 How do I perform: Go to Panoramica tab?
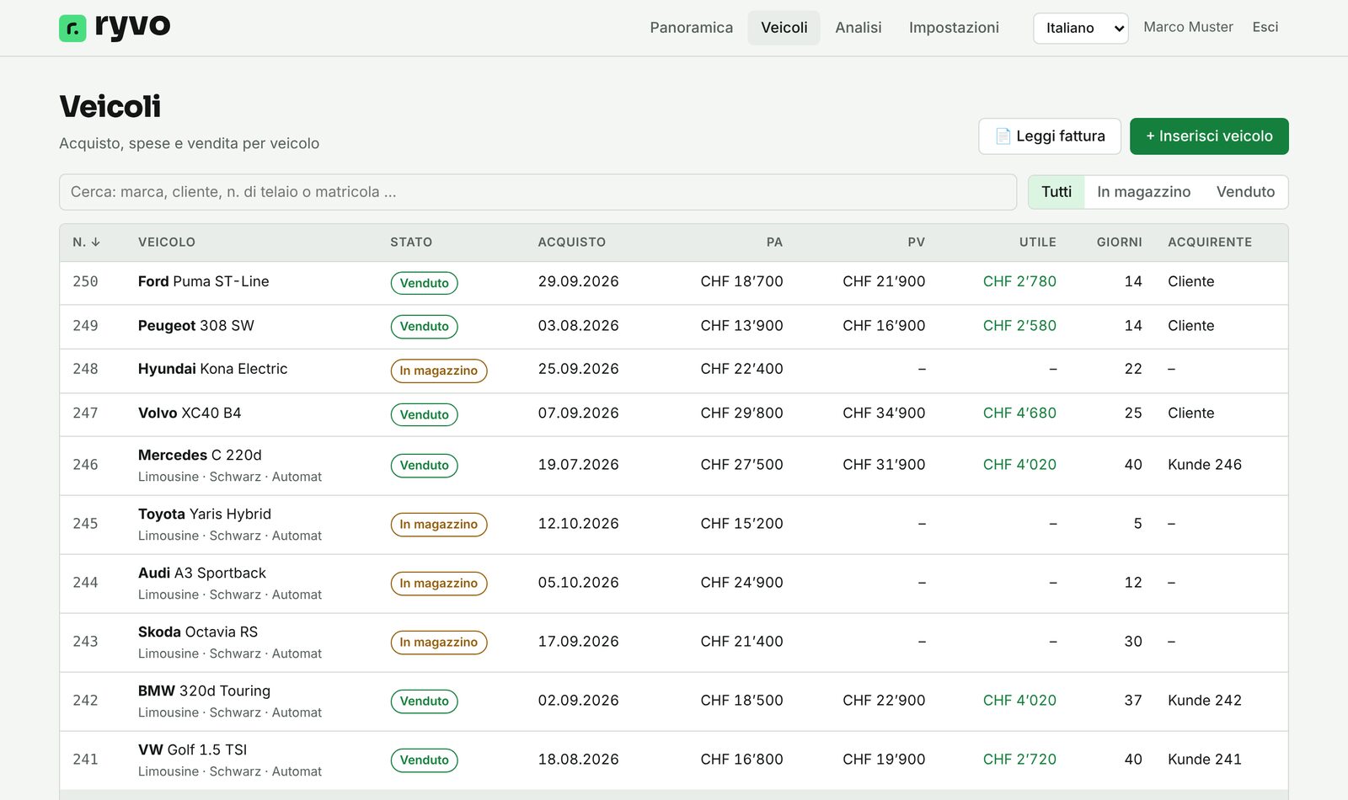[x=691, y=28]
